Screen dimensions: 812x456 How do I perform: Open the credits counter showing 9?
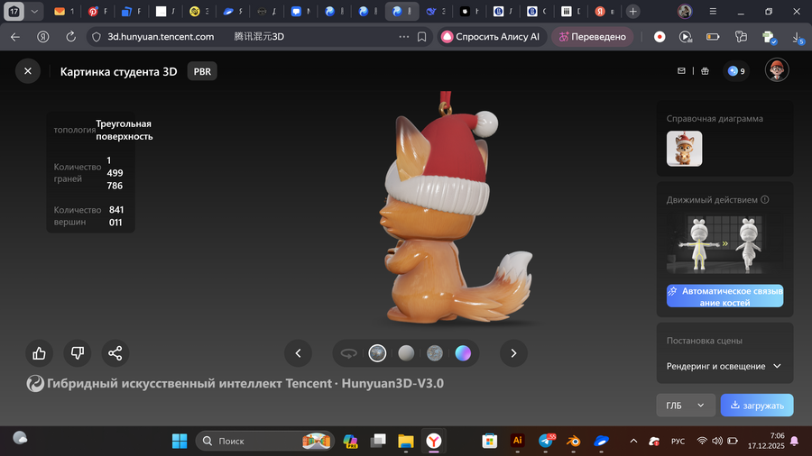pyautogui.click(x=736, y=71)
